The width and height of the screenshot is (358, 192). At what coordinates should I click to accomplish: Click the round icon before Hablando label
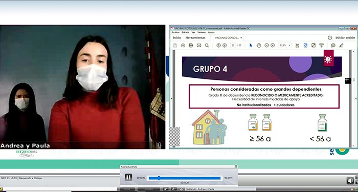(182, 189)
